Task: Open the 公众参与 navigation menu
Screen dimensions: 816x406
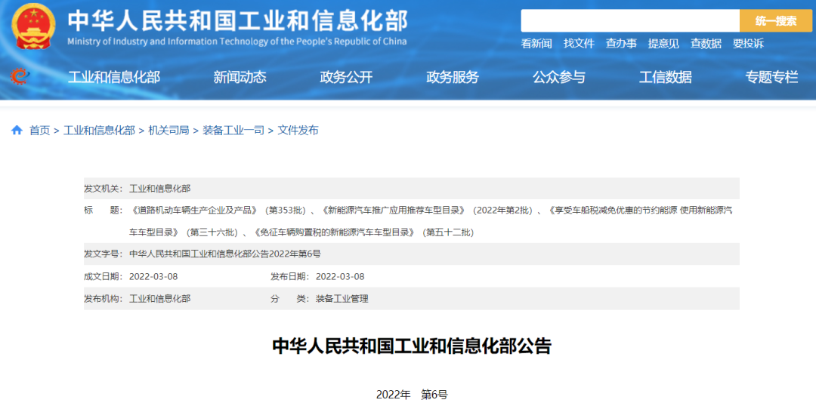Action: (558, 78)
